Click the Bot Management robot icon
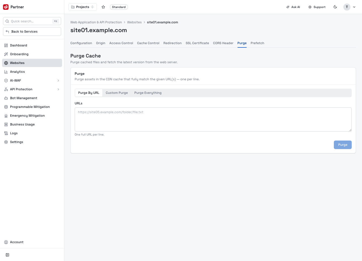Viewport: 362px width, 261px height. (6, 98)
